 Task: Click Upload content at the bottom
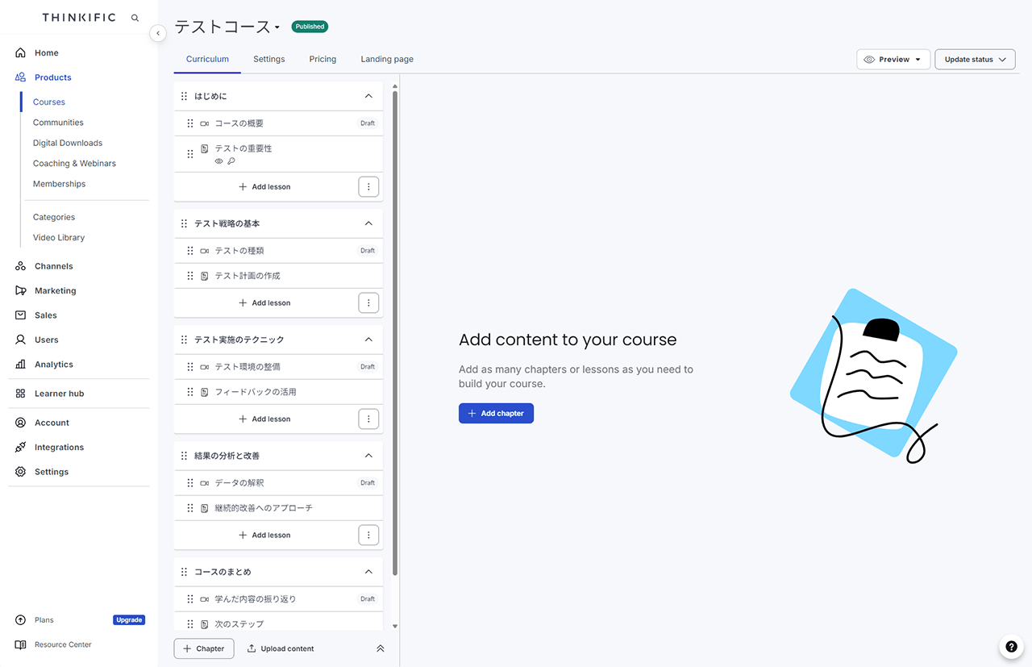click(x=281, y=648)
